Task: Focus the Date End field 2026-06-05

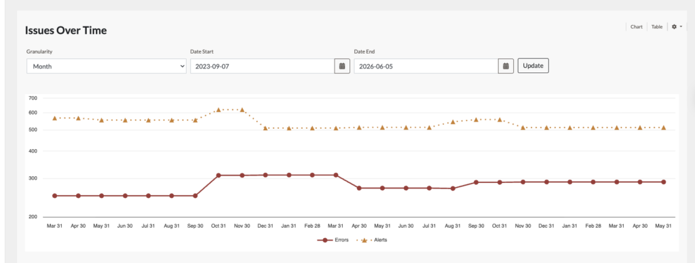Action: [426, 66]
